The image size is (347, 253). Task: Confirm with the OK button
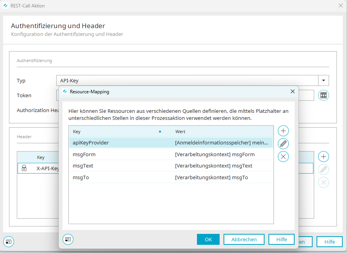(x=208, y=239)
